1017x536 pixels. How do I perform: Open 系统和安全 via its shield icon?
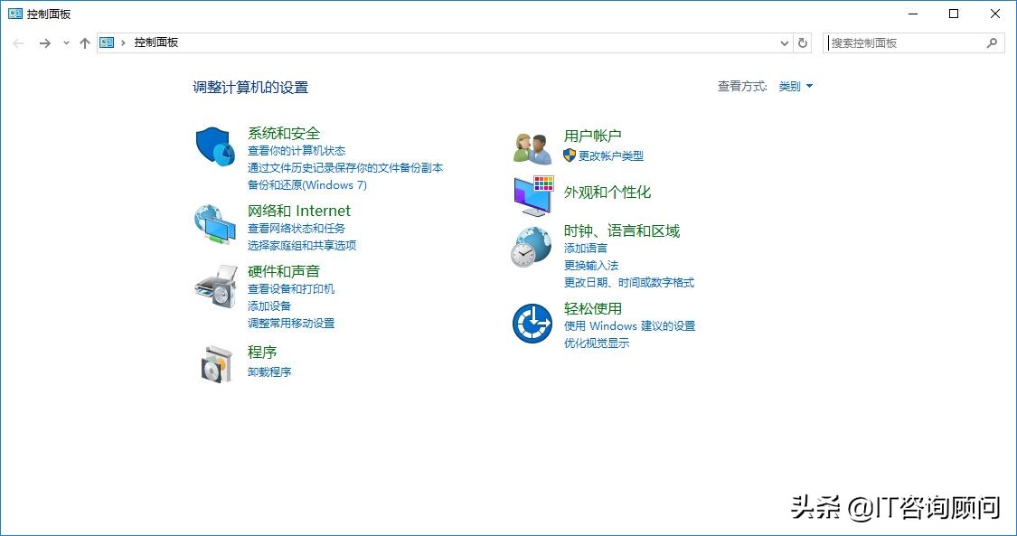pos(214,146)
